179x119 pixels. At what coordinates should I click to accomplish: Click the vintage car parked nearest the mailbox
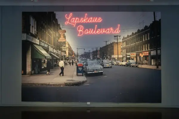click(x=94, y=68)
